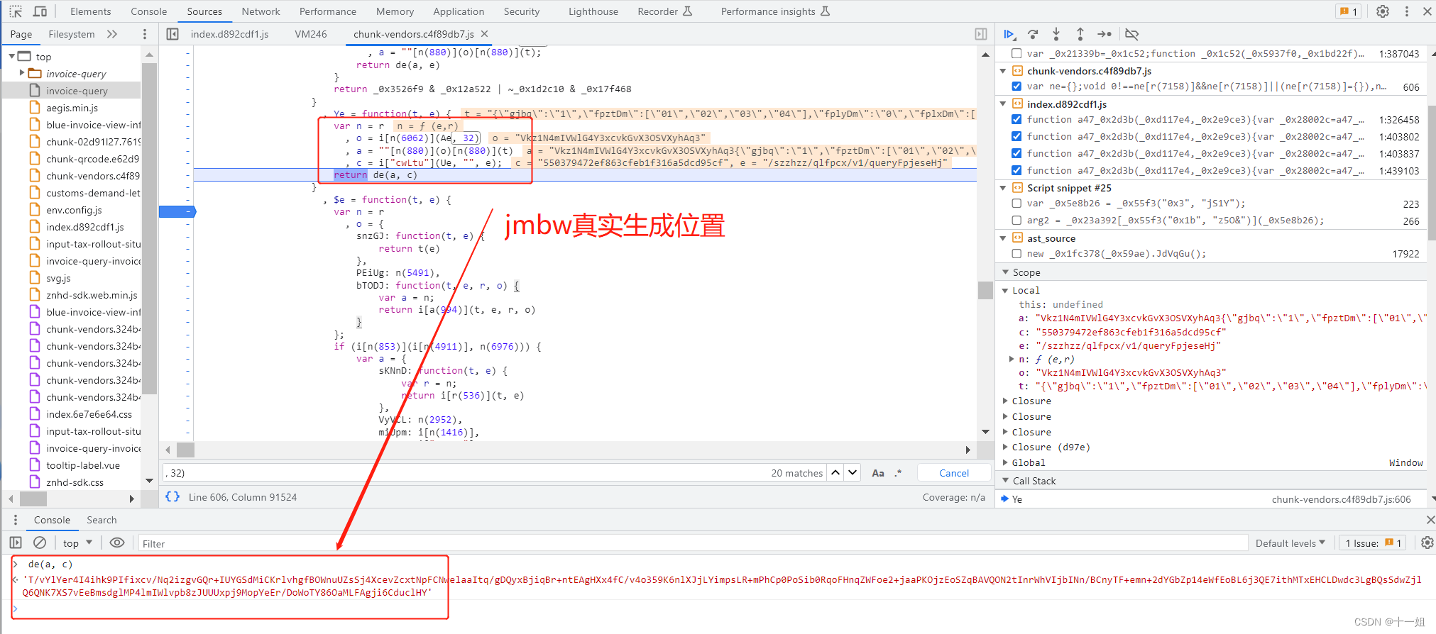The image size is (1436, 634).
Task: Step into next function call
Action: pos(1056,34)
